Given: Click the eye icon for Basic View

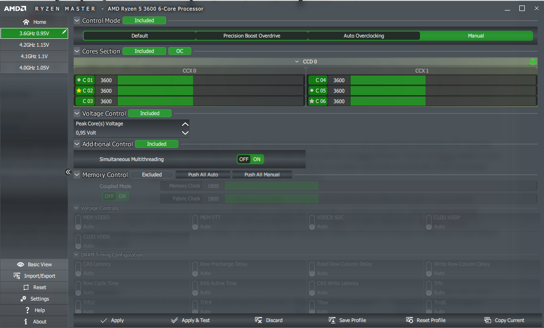Looking at the screenshot, I should (x=21, y=264).
